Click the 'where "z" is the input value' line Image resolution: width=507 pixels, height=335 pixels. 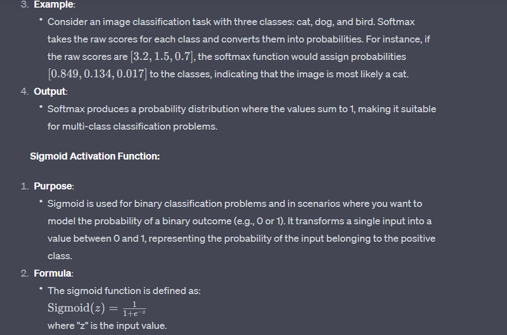pos(107,326)
